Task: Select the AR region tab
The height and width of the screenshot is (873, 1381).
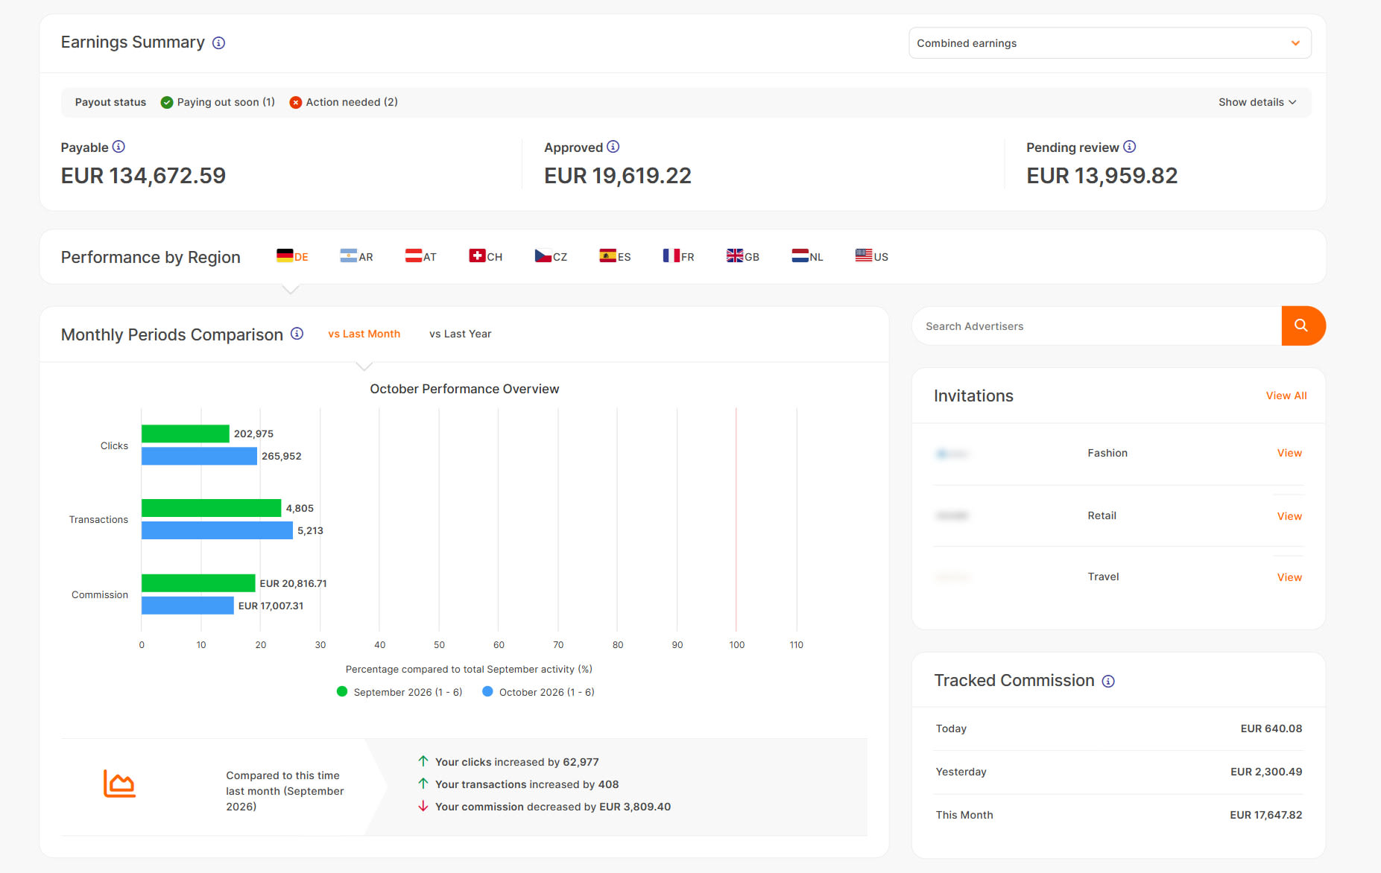Action: [356, 256]
